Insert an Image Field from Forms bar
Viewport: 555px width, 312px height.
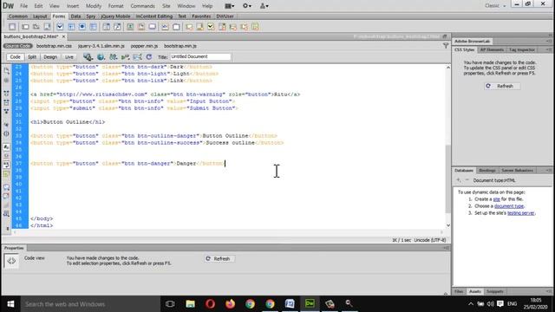click(x=130, y=27)
